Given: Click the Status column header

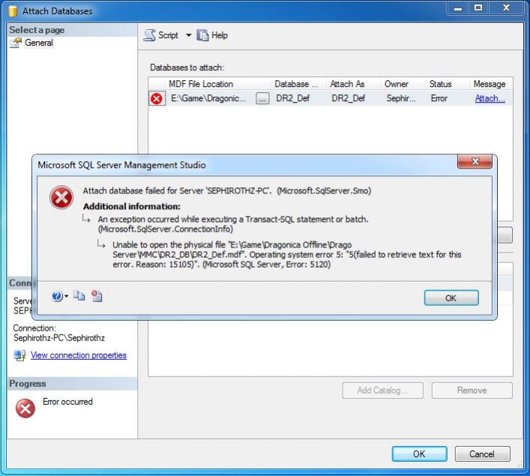Looking at the screenshot, I should 448,84.
